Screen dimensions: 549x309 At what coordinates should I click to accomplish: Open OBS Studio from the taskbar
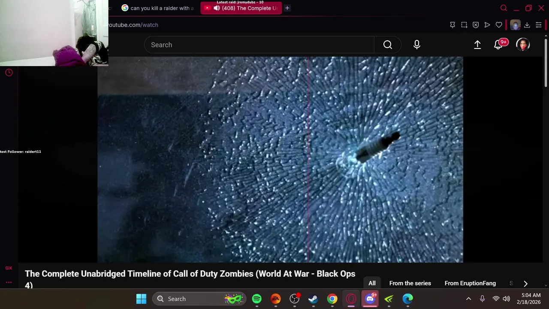pyautogui.click(x=294, y=299)
